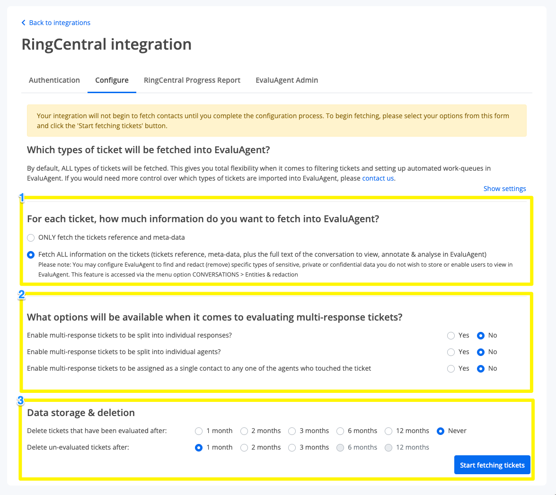Viewport: 556px width, 495px height.
Task: Switch to RingCentral Progress Report tab
Action: pyautogui.click(x=192, y=80)
